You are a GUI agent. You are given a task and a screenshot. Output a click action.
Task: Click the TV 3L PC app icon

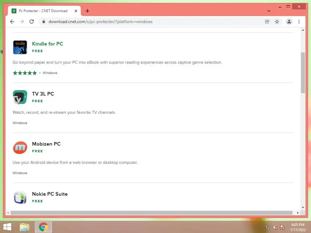point(20,97)
